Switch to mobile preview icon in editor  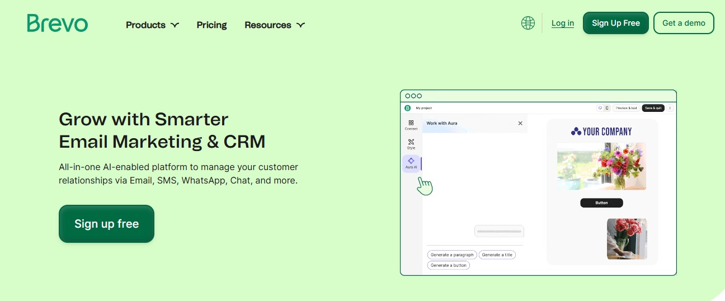[x=607, y=108]
